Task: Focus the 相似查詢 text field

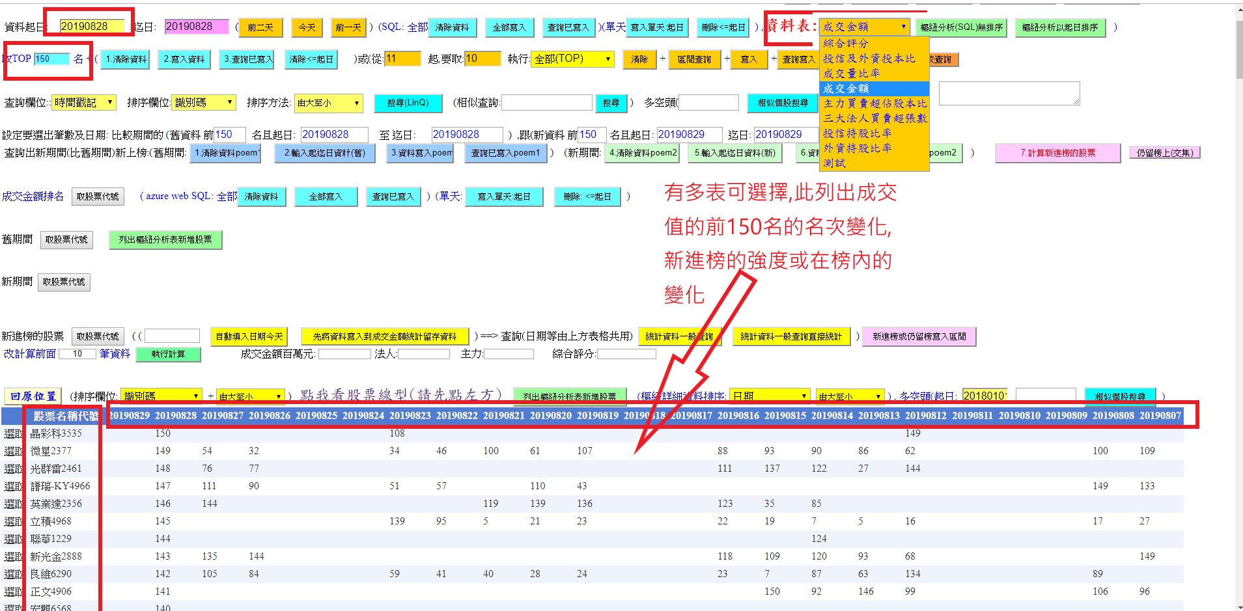Action: tap(547, 102)
